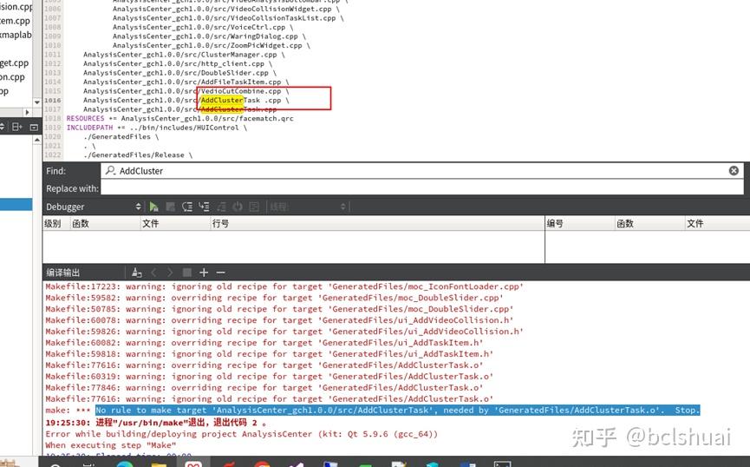This screenshot has width=750, height=467.
Task: Click the 19:25:30 make exit code line
Action: click(156, 423)
